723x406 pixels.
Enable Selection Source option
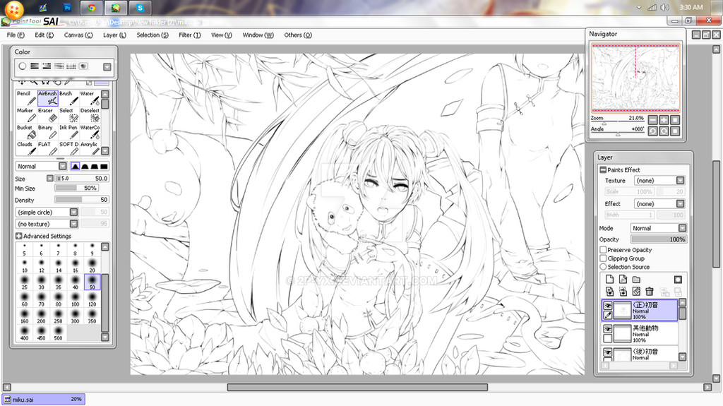click(x=603, y=267)
